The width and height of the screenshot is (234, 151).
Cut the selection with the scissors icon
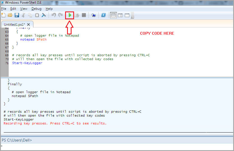coord(24,15)
